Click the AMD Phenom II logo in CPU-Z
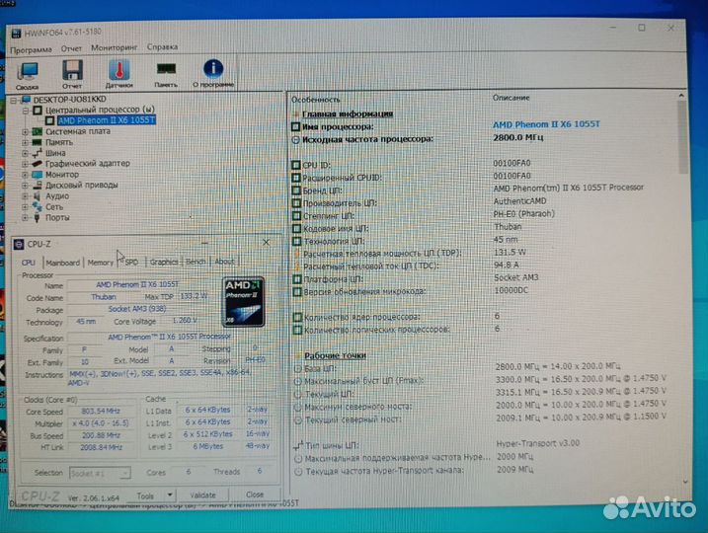This screenshot has width=708, height=533. click(x=243, y=301)
